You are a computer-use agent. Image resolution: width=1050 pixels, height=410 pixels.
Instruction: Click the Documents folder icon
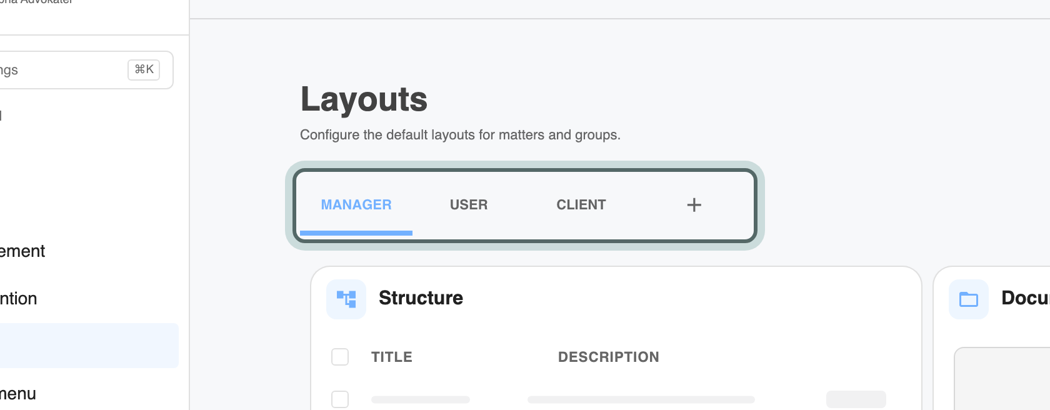click(x=969, y=299)
